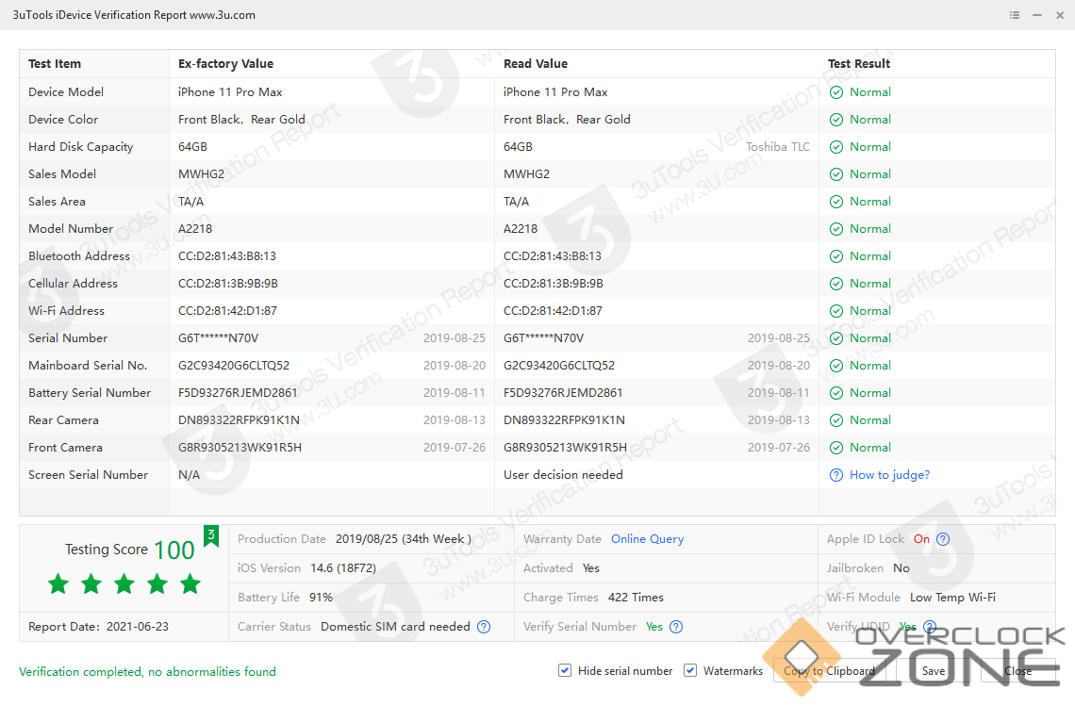This screenshot has height=706, width=1075.
Task: Click question icon before How to judge
Action: [x=835, y=475]
